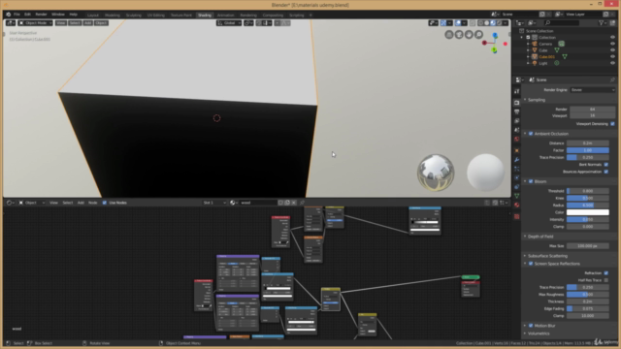This screenshot has height=349, width=621.
Task: Open the viewport Select menu
Action: tap(75, 23)
